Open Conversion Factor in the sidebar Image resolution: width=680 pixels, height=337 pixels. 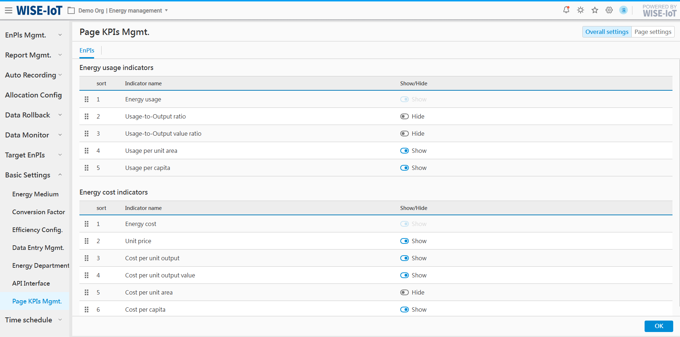click(x=39, y=212)
